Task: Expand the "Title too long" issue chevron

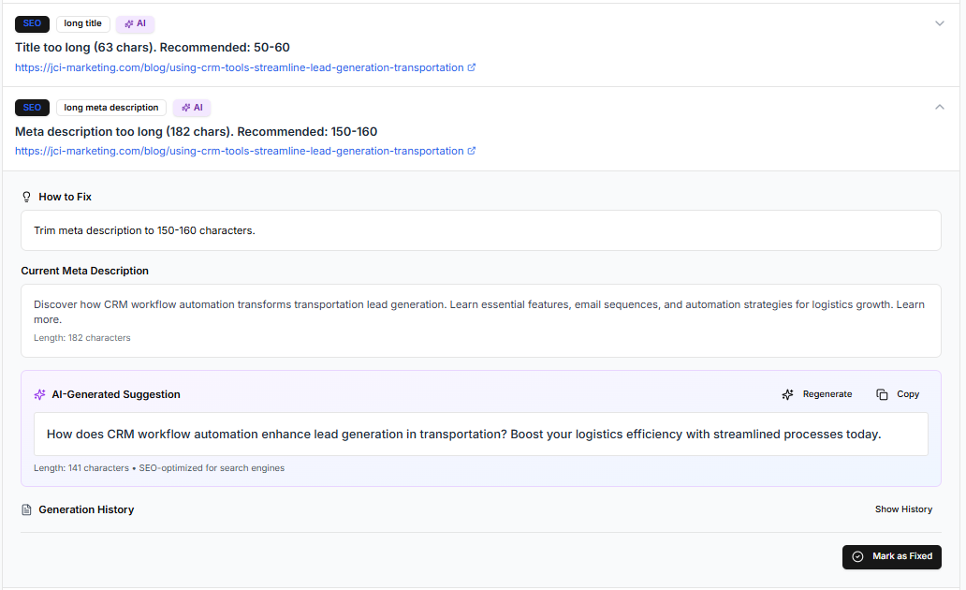Action: point(940,23)
